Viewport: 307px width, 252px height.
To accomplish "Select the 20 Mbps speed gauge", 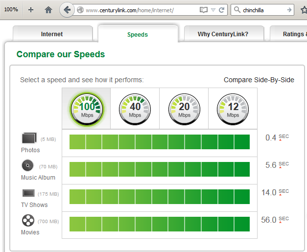I will pos(184,109).
